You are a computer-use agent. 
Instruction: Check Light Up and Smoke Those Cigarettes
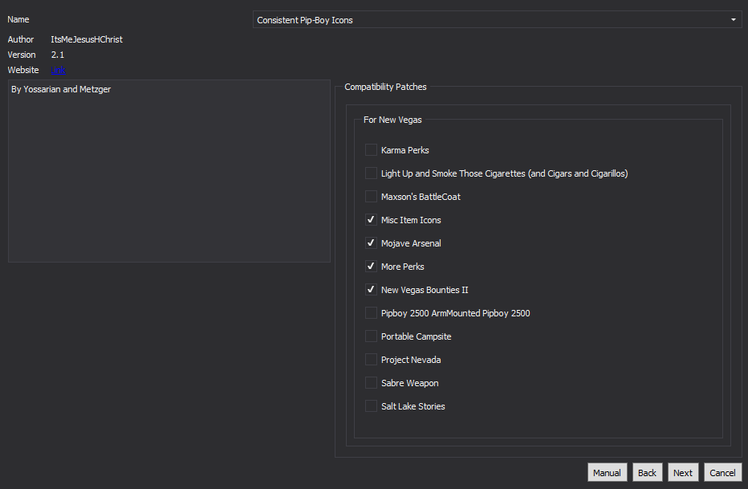pyautogui.click(x=371, y=173)
